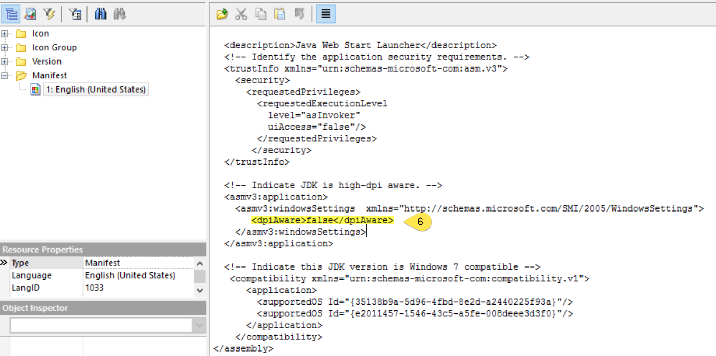Click the binoculars Find icon
The image size is (716, 356).
click(x=100, y=14)
